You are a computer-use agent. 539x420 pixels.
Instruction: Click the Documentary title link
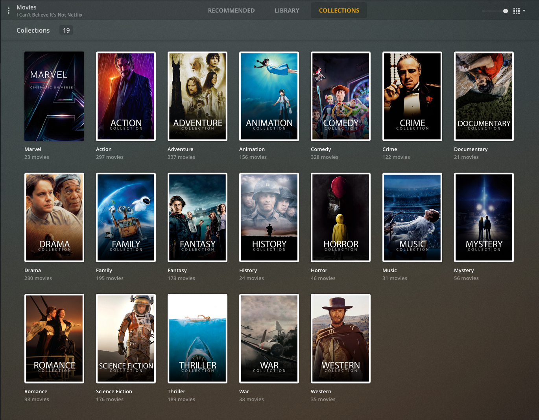click(x=471, y=149)
